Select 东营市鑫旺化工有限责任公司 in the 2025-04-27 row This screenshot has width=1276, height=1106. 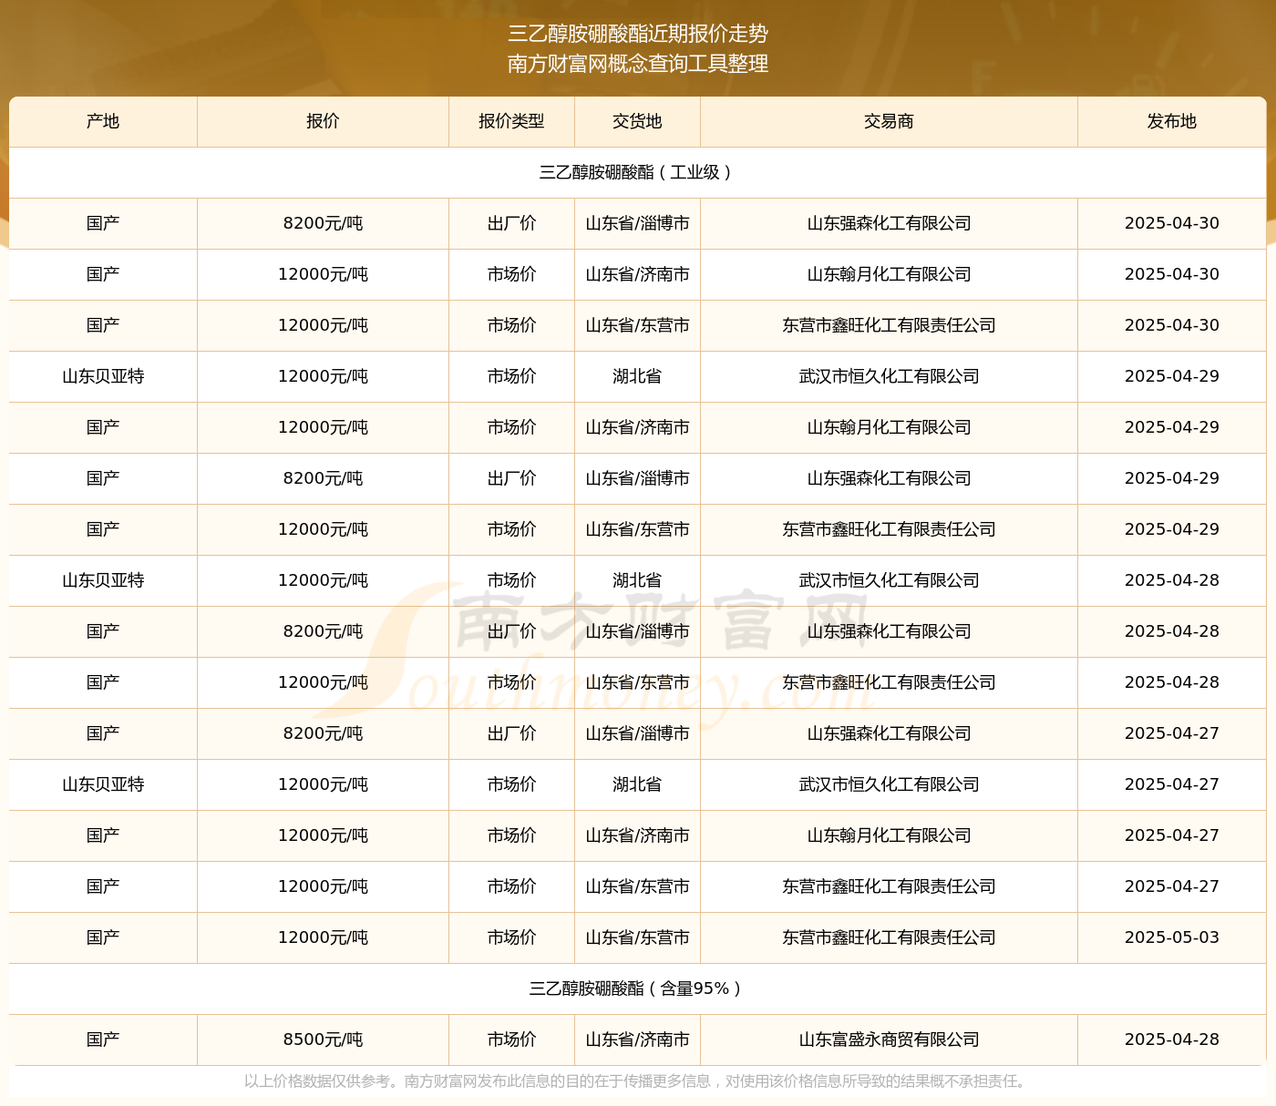889,886
